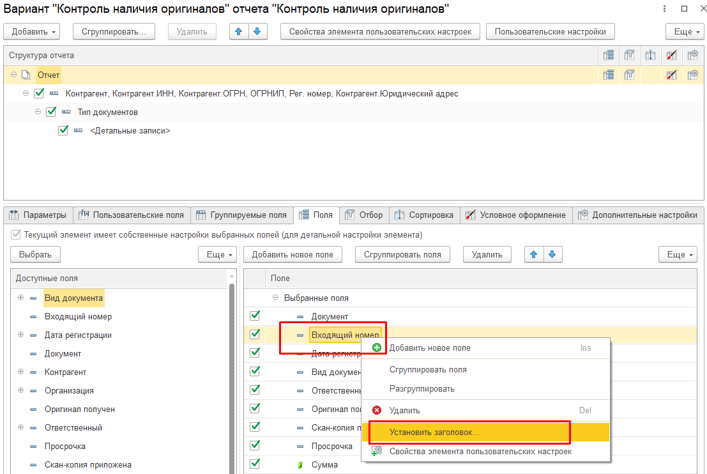Click conditional formatting icon in Отчет row

(671, 75)
